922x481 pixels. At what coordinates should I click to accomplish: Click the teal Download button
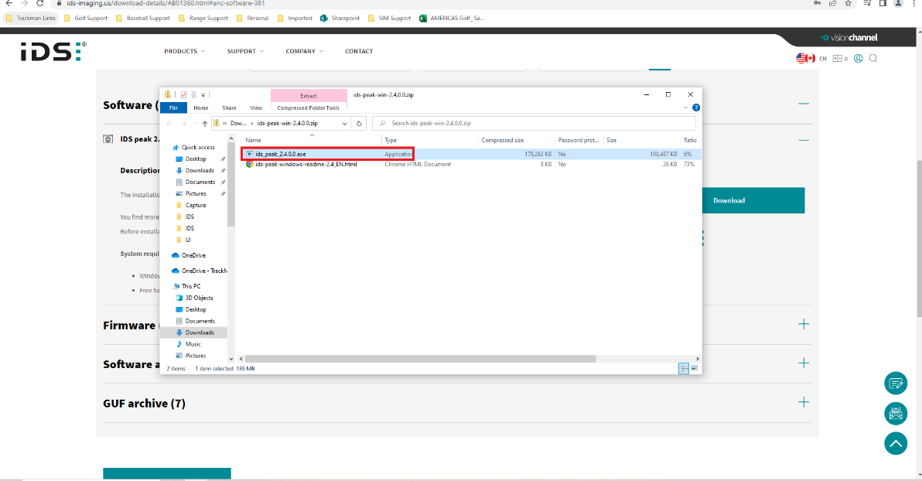[753, 200]
